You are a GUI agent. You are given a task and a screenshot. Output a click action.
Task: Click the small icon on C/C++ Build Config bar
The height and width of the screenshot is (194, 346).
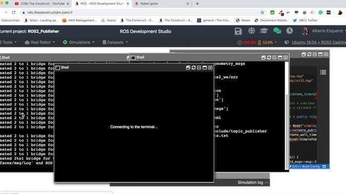tap(324, 167)
